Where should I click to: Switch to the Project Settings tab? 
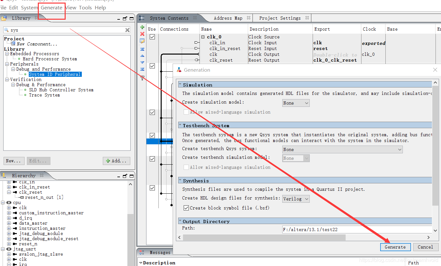point(280,18)
